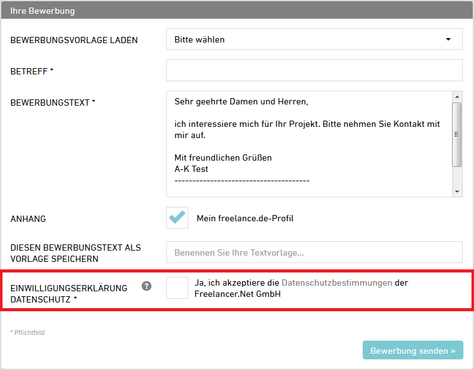Click the scroll up arrow in Bewerbungstext
Screen dimensions: 474x370
[457, 97]
